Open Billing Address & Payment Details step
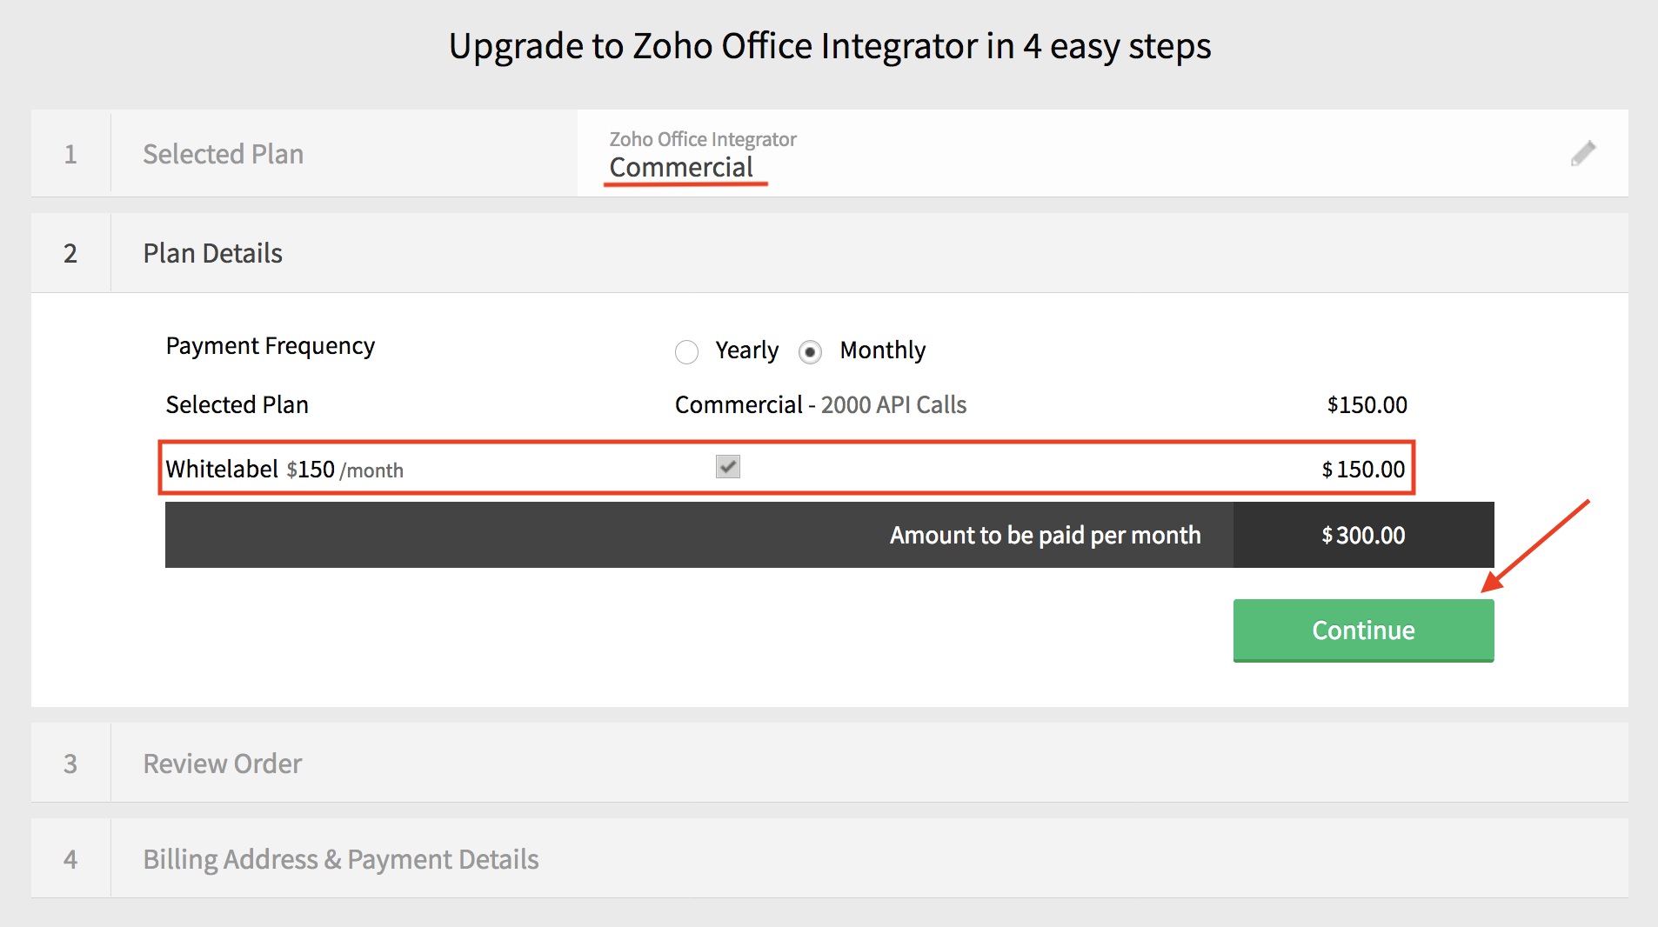 coord(340,859)
